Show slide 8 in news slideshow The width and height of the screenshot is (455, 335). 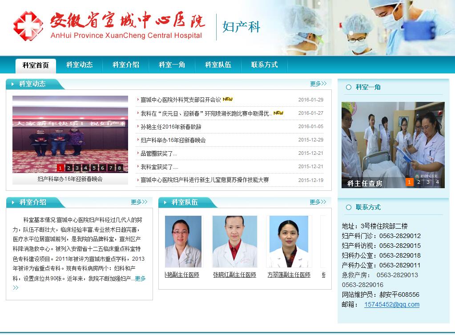119,168
